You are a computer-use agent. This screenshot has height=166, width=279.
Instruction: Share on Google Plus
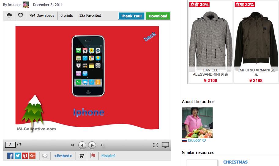[32, 156]
